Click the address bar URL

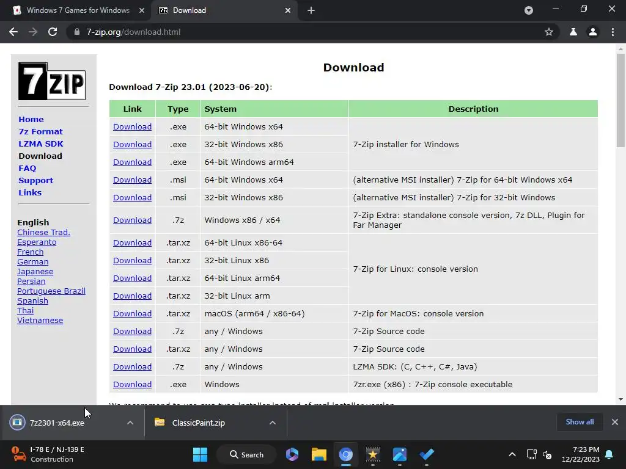[x=133, y=32]
